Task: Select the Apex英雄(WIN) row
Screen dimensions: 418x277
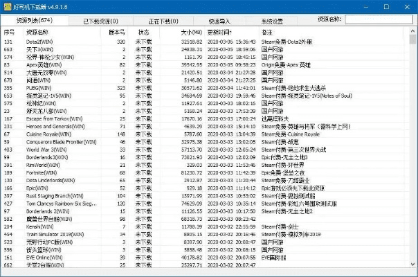Action: click(x=206, y=65)
